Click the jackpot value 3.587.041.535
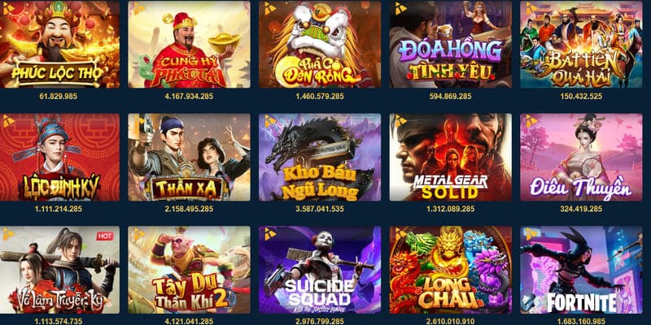The height and width of the screenshot is (325, 651). (320, 209)
